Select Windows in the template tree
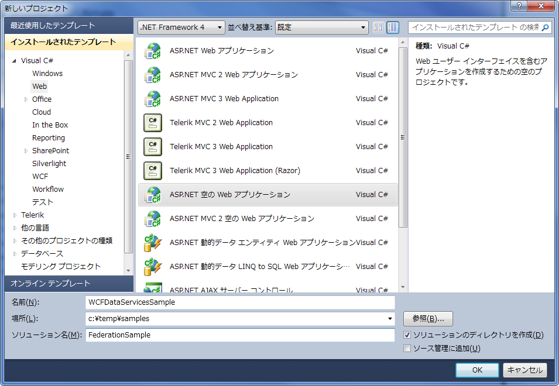559x386 pixels. pos(47,73)
